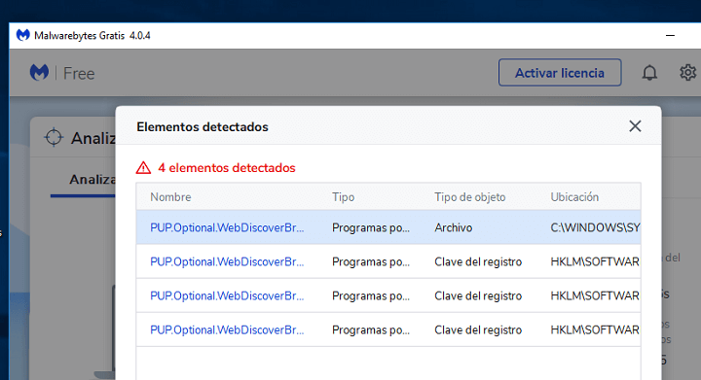Screen dimensions: 701x380
Task: Select Archivo cell in first row
Action: tap(454, 227)
